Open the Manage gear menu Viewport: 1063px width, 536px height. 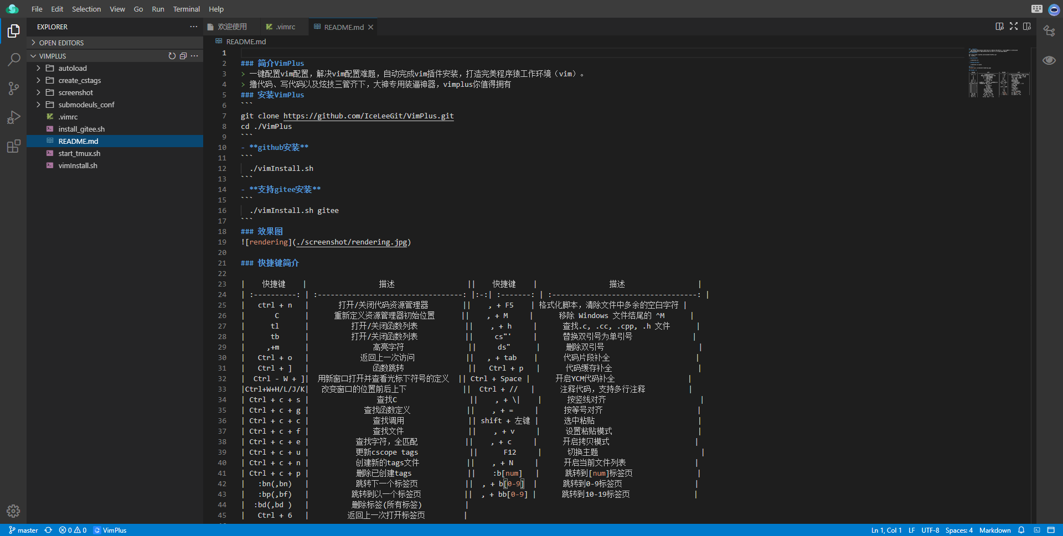point(13,511)
